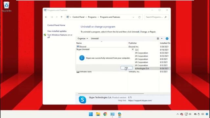Click the red security warning tray icon
This screenshot has height=118, width=210.
181,114
